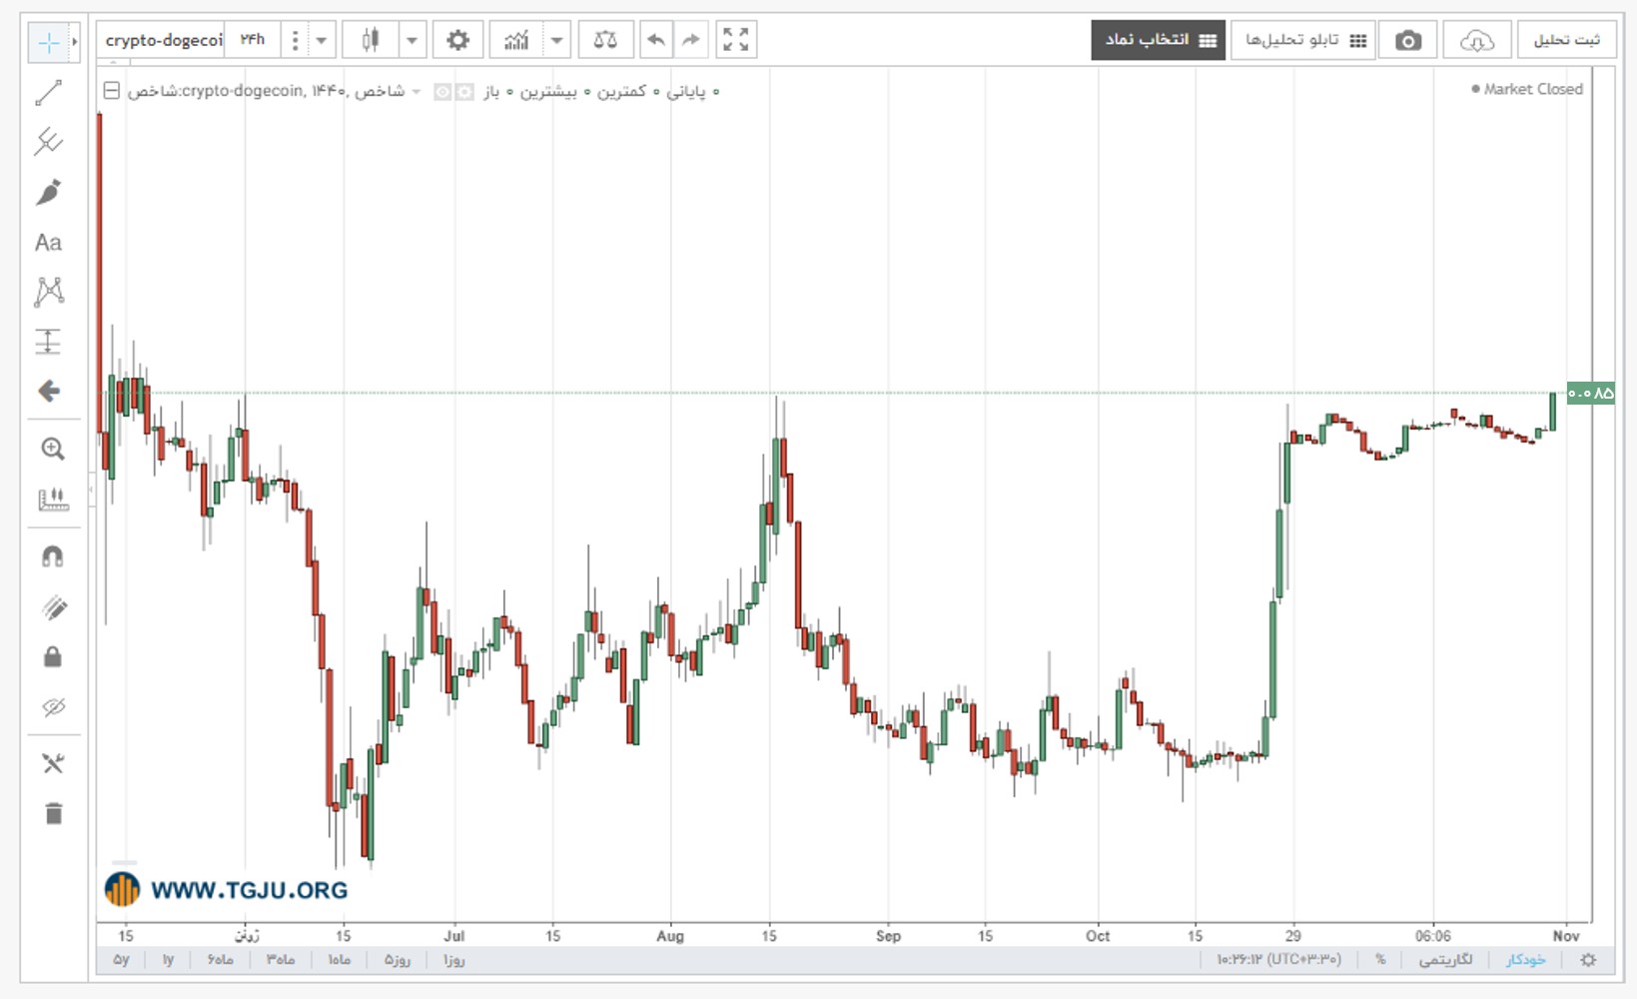Select the trend line drawing tool

click(x=48, y=93)
